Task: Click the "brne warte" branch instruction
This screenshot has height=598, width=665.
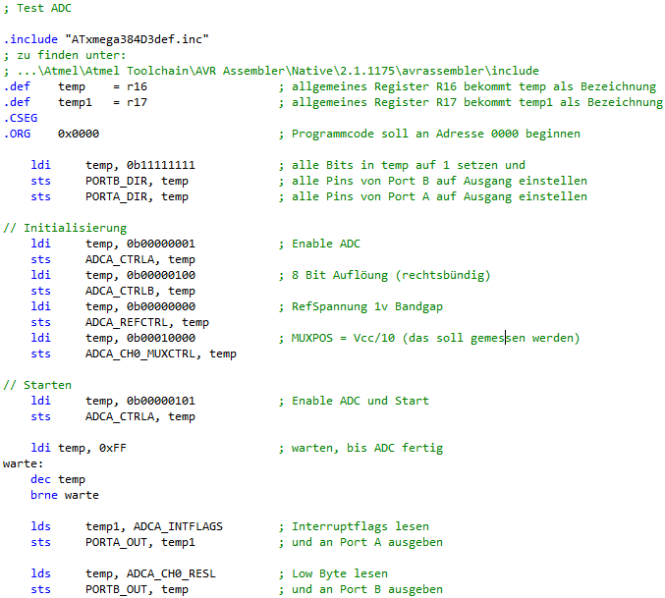Action: pos(64,495)
